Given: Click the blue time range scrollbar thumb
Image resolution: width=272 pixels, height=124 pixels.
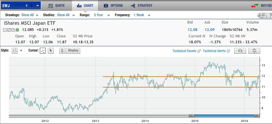Looking at the screenshot, I should tap(224, 115).
